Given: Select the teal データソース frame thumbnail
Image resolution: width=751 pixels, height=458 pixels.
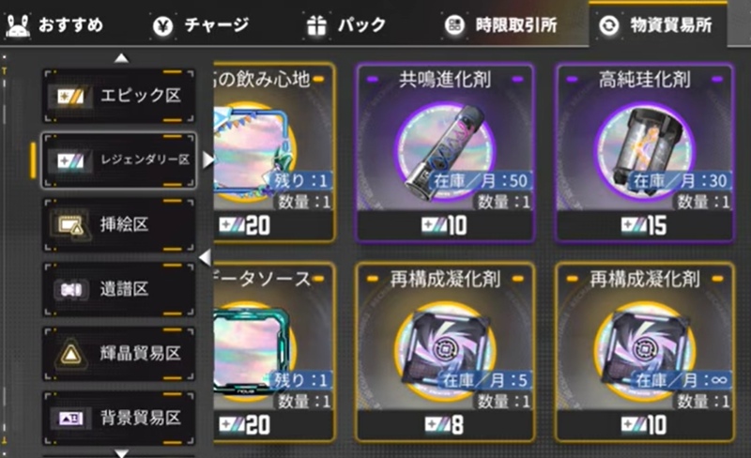Looking at the screenshot, I should pyautogui.click(x=252, y=352).
